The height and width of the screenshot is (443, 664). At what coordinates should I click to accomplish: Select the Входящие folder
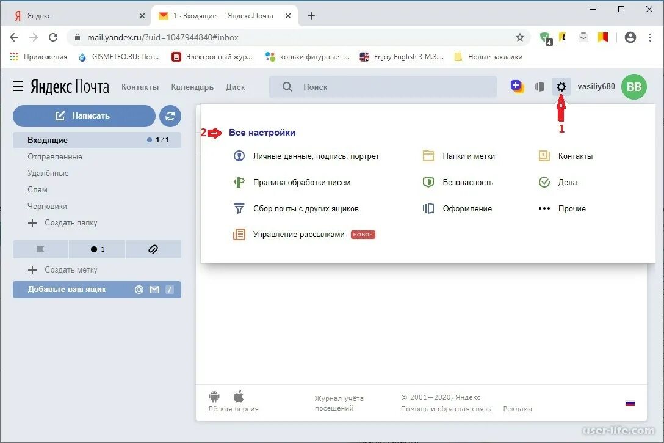(x=97, y=140)
